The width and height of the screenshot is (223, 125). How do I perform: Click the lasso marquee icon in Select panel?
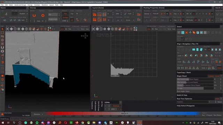click(183, 39)
